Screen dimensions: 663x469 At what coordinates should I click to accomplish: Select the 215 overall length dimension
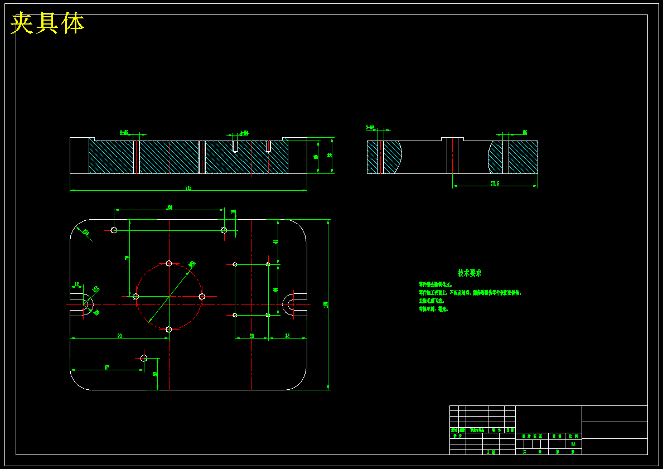click(188, 188)
